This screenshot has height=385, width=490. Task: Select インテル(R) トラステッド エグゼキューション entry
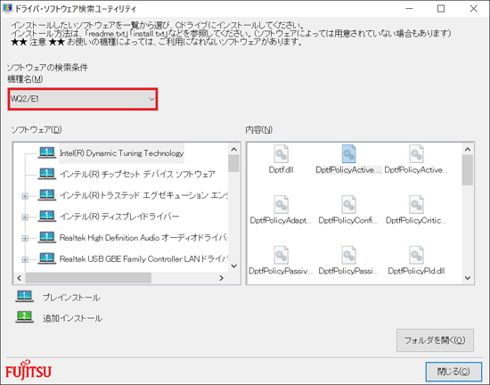[x=143, y=195]
